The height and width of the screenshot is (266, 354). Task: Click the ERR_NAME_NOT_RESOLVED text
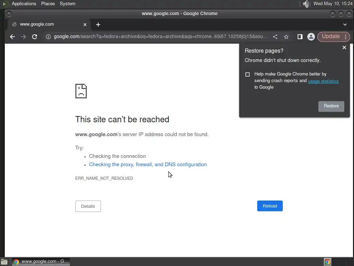pos(104,178)
